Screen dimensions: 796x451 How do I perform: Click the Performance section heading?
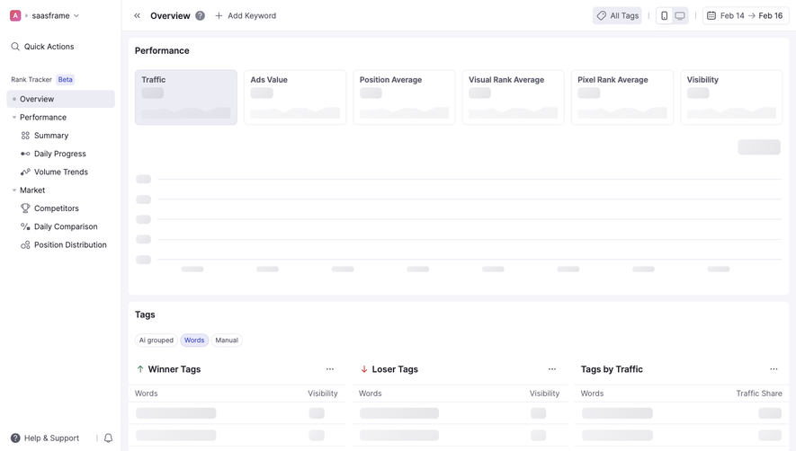coord(162,50)
